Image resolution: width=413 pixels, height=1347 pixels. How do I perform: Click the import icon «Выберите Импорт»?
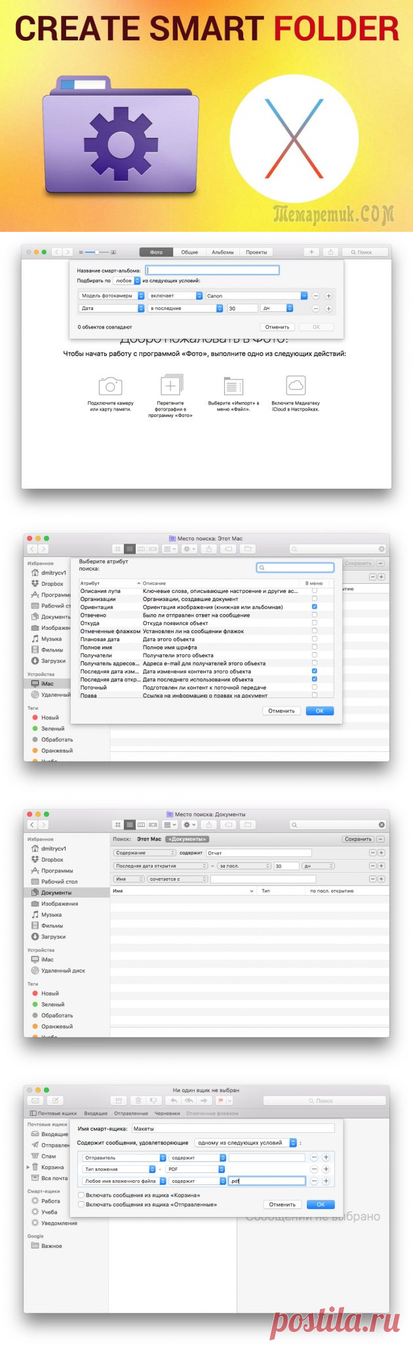(233, 386)
